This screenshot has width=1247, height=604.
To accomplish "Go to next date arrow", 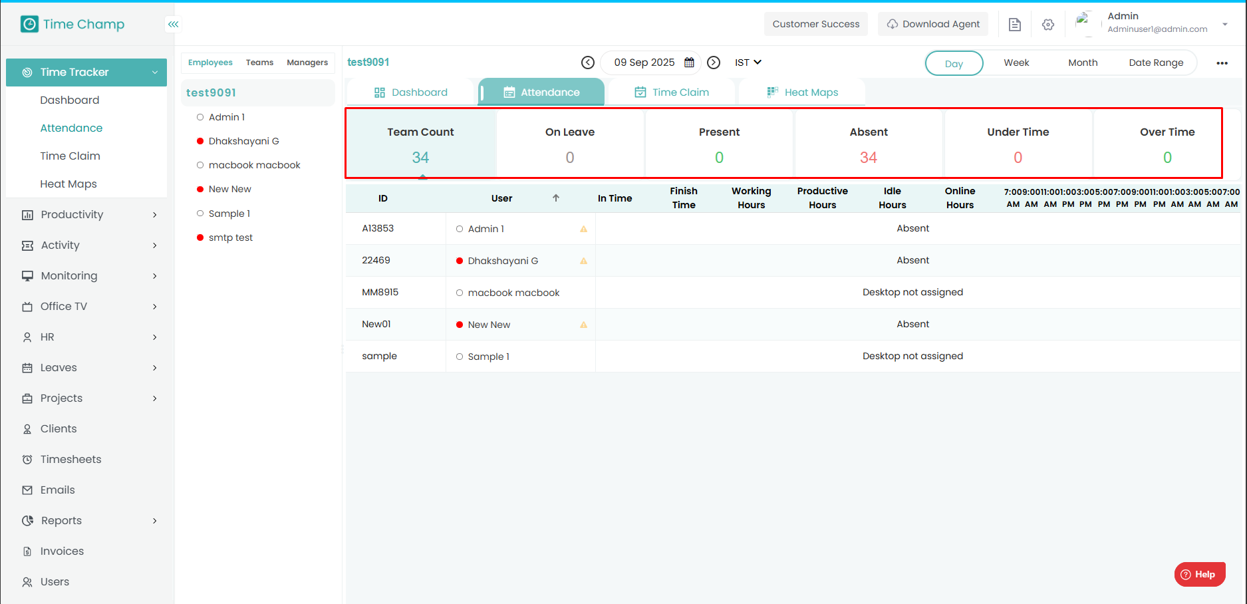I will 714,63.
